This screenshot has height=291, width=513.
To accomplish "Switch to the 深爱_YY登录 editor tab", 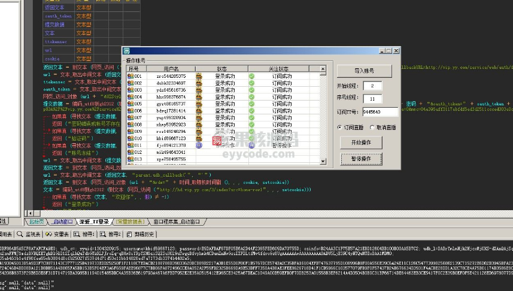I will pos(94,222).
